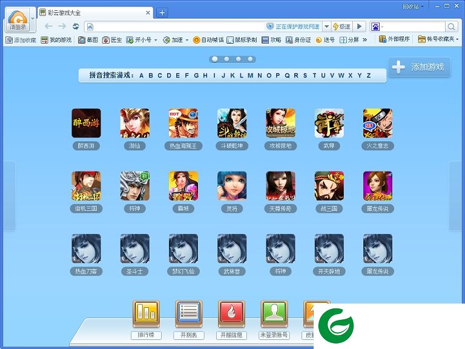Start the 火之意志 game
465x349 pixels.
pyautogui.click(x=378, y=123)
